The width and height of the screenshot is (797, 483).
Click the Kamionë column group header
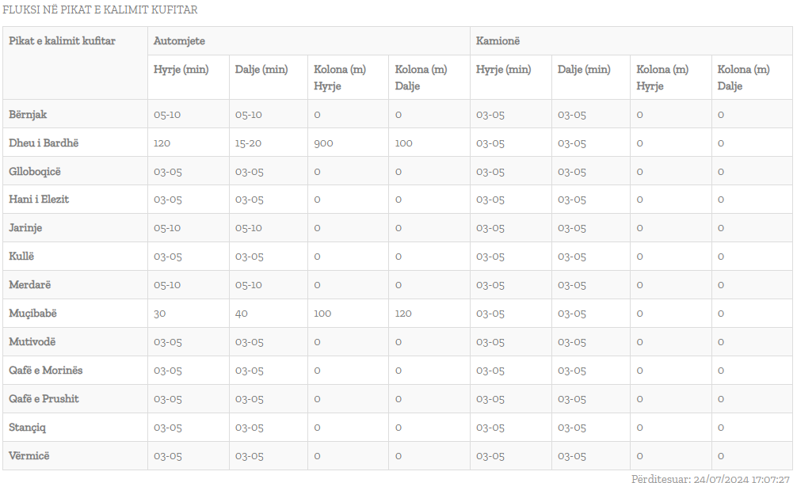(498, 40)
